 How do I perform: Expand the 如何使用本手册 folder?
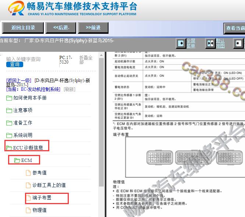pos(30,98)
